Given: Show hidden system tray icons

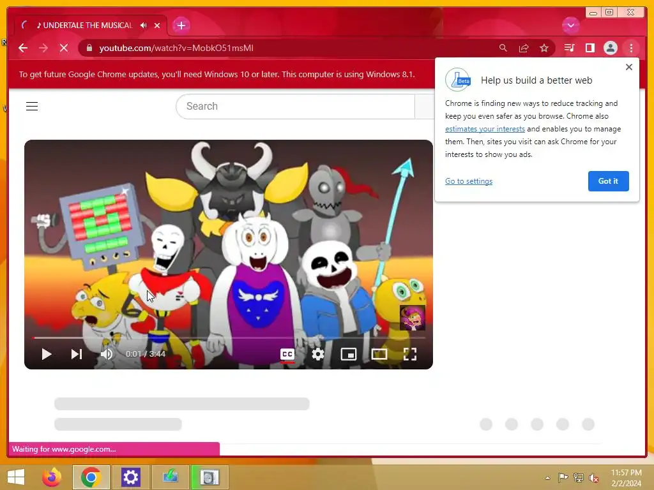Looking at the screenshot, I should tap(547, 478).
